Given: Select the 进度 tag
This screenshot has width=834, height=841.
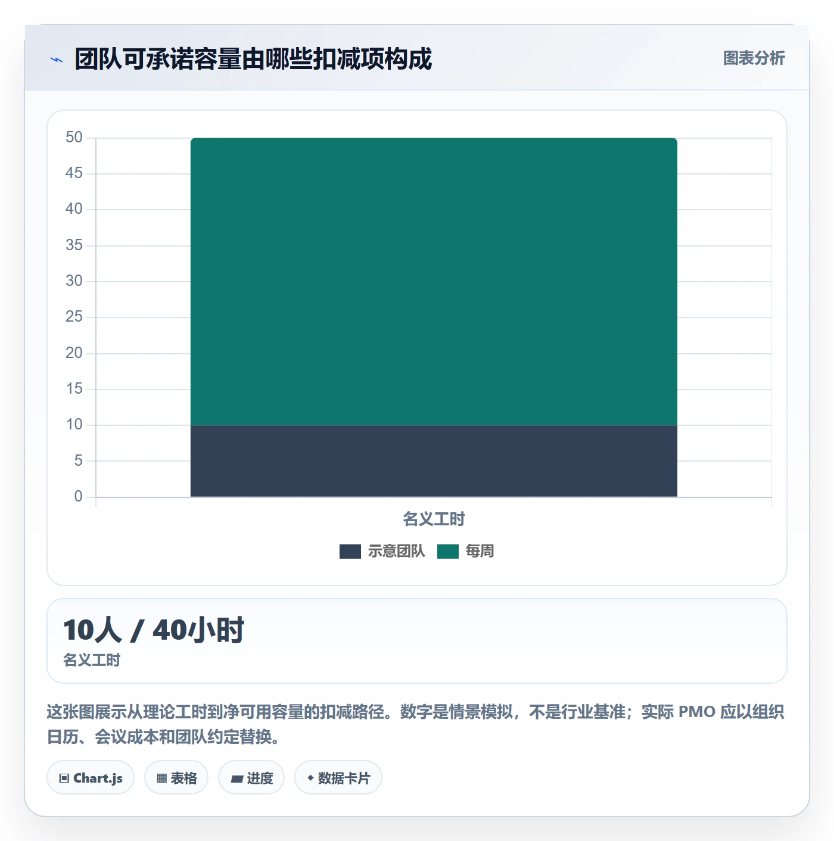Looking at the screenshot, I should (x=251, y=777).
